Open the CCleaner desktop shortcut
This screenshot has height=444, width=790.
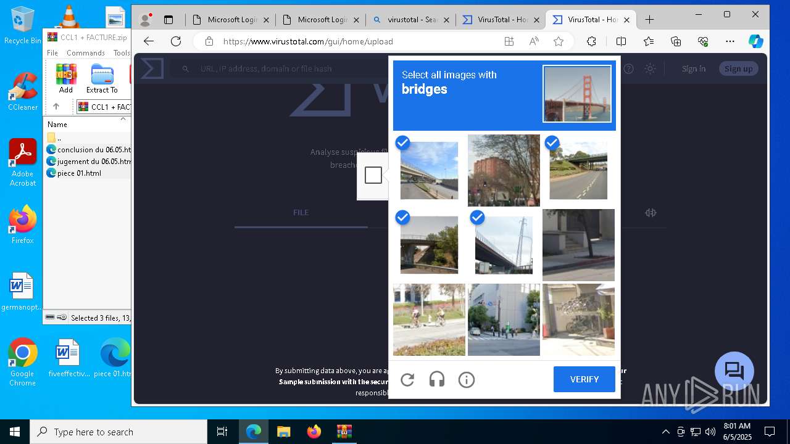pyautogui.click(x=23, y=91)
